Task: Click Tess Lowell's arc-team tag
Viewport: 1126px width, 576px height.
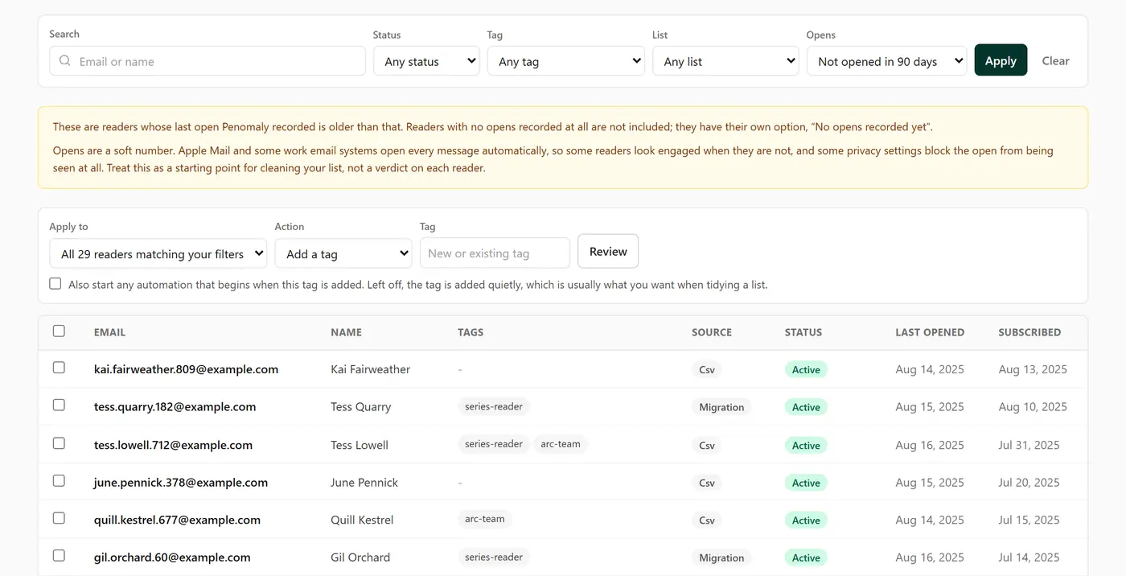Action: click(x=561, y=444)
